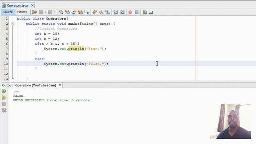Viewport: 256px width, 144px height.
Task: Click the webcam video thumbnail
Action: pyautogui.click(x=230, y=122)
